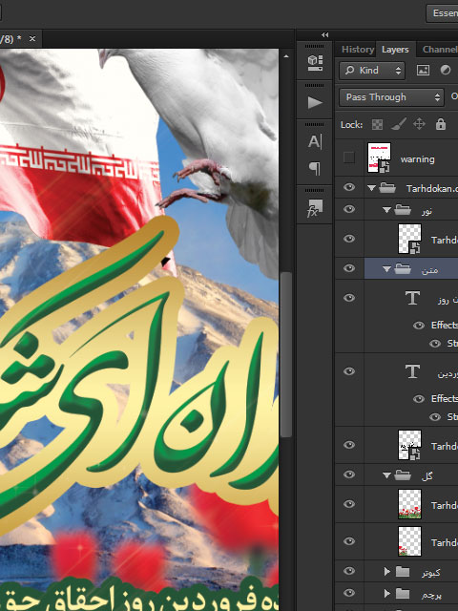The width and height of the screenshot is (458, 611).
Task: Click the متن group folder icon
Action: click(x=403, y=269)
